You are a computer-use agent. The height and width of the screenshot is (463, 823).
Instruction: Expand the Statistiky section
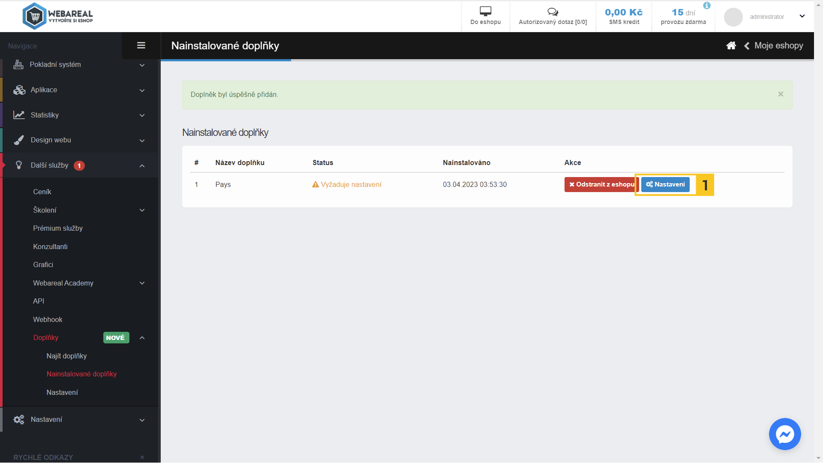click(79, 115)
